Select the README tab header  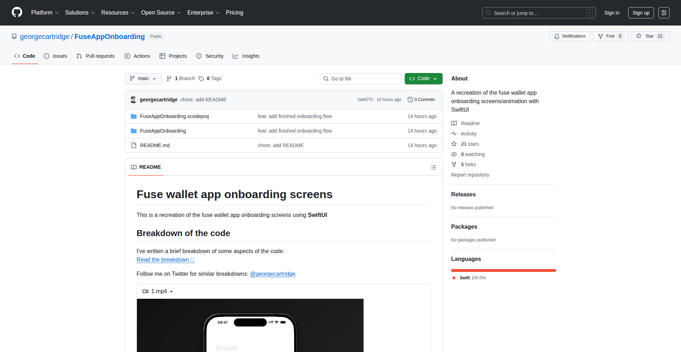point(146,167)
